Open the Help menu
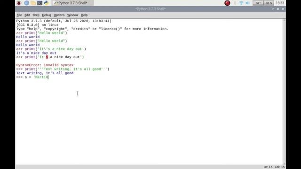Screen dimensions: 301x169 pos(84,15)
